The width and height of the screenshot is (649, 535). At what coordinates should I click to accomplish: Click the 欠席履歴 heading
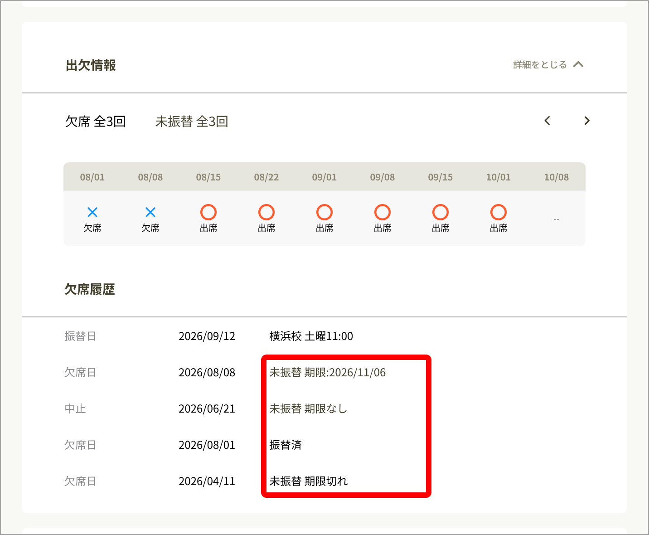[90, 289]
